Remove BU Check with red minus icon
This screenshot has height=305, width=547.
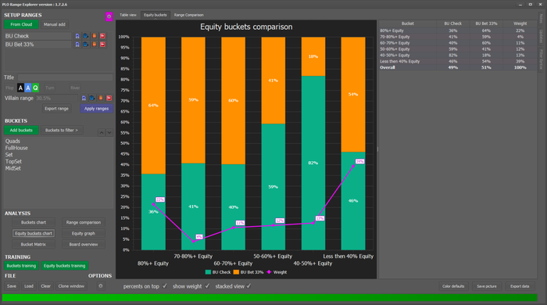[x=102, y=36]
